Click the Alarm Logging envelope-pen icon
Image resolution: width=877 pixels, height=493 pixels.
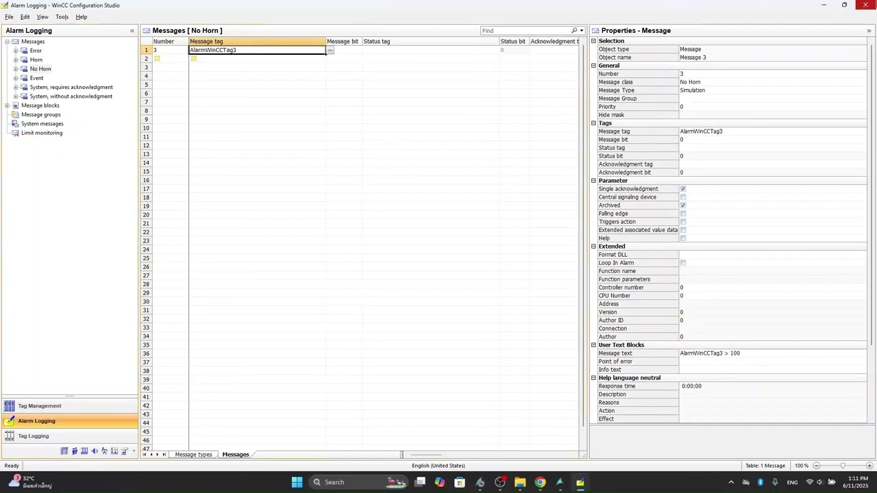(10, 421)
